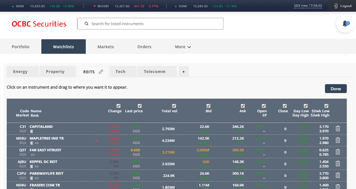Focus the Search for listed instruments field
Screen dimensions: 356x189
(150, 23)
